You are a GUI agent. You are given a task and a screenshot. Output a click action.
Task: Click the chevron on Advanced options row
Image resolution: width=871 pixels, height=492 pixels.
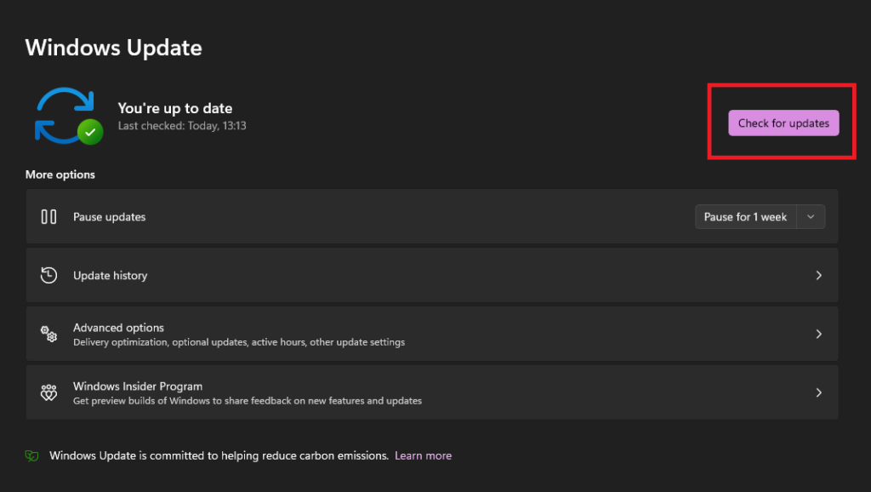[818, 334]
